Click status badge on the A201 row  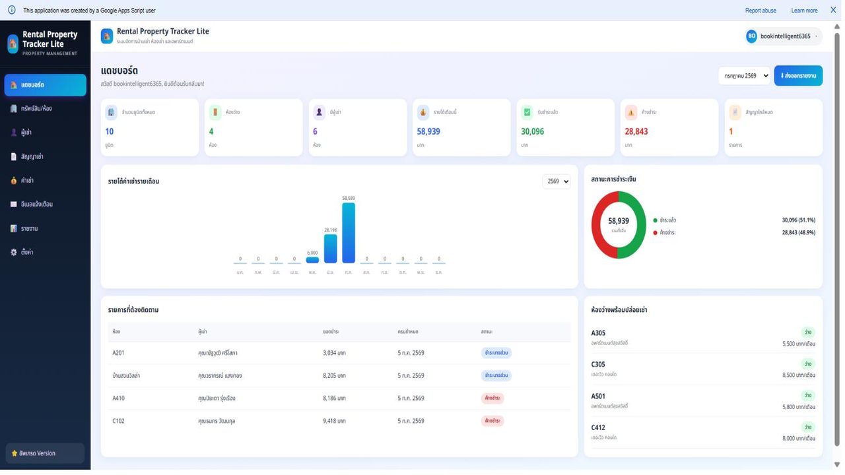click(x=496, y=353)
